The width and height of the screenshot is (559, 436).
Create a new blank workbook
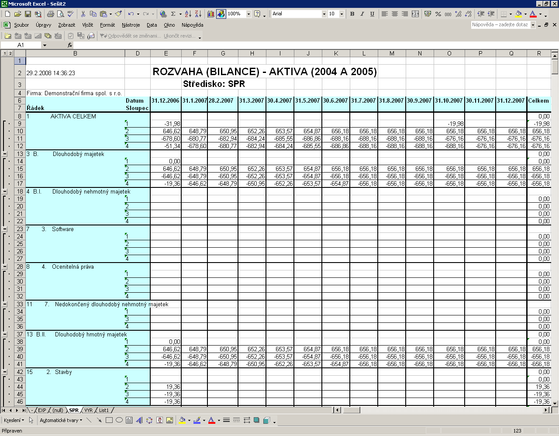[x=8, y=14]
